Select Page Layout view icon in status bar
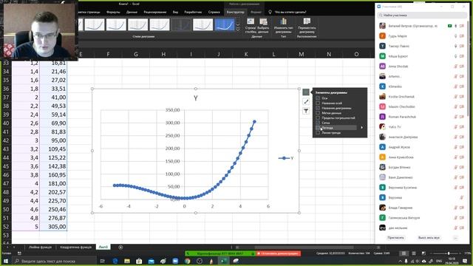Image resolution: width=473 pixels, height=266 pixels. (x=414, y=253)
